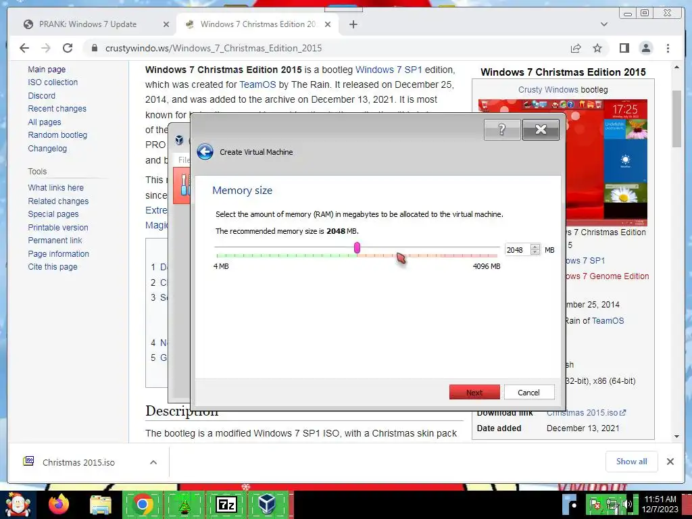Open the Chrome three-dot menu
692x519 pixels.
[668, 48]
